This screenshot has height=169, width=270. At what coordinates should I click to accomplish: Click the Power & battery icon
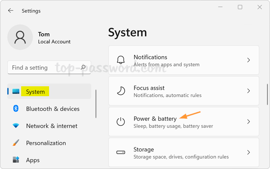pyautogui.click(x=121, y=121)
